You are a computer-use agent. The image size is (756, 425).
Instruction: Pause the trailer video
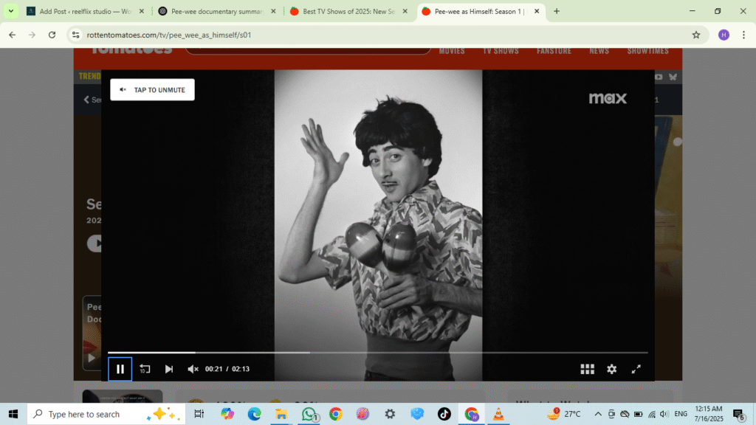[120, 369]
